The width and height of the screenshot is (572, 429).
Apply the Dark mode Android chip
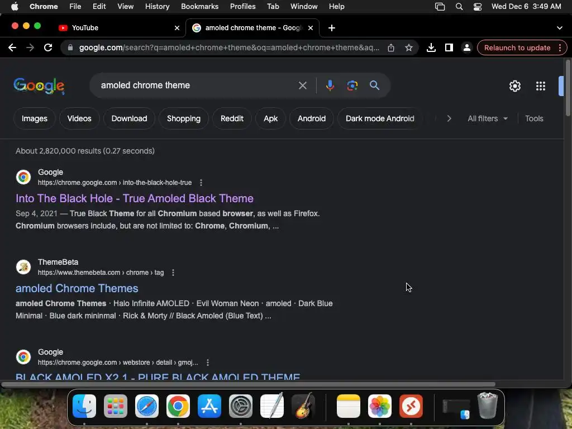(380, 118)
